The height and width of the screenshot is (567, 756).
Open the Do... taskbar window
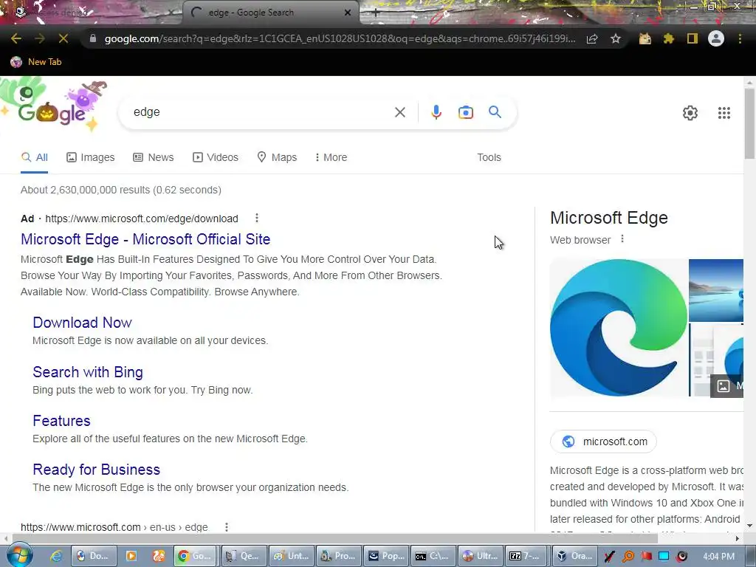tap(93, 556)
